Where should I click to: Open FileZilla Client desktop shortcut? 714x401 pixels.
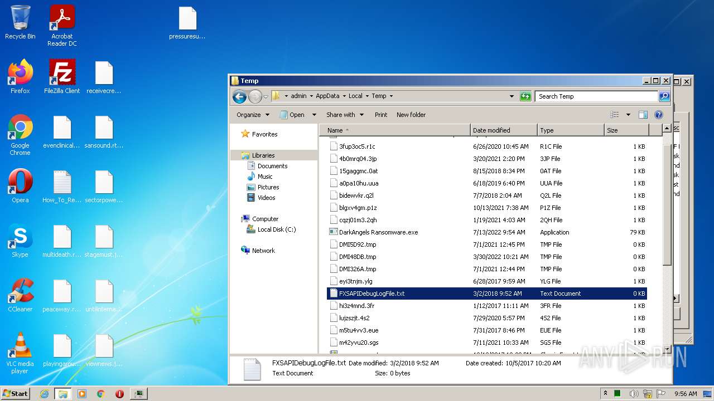click(x=62, y=77)
